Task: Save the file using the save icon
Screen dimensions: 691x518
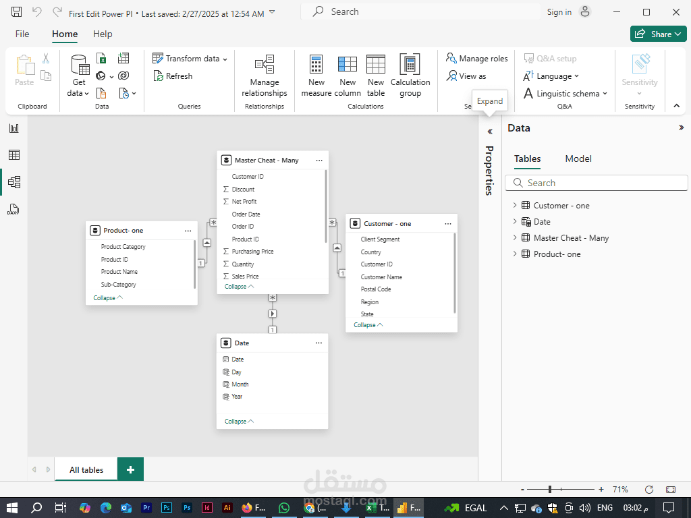Action: [x=16, y=12]
